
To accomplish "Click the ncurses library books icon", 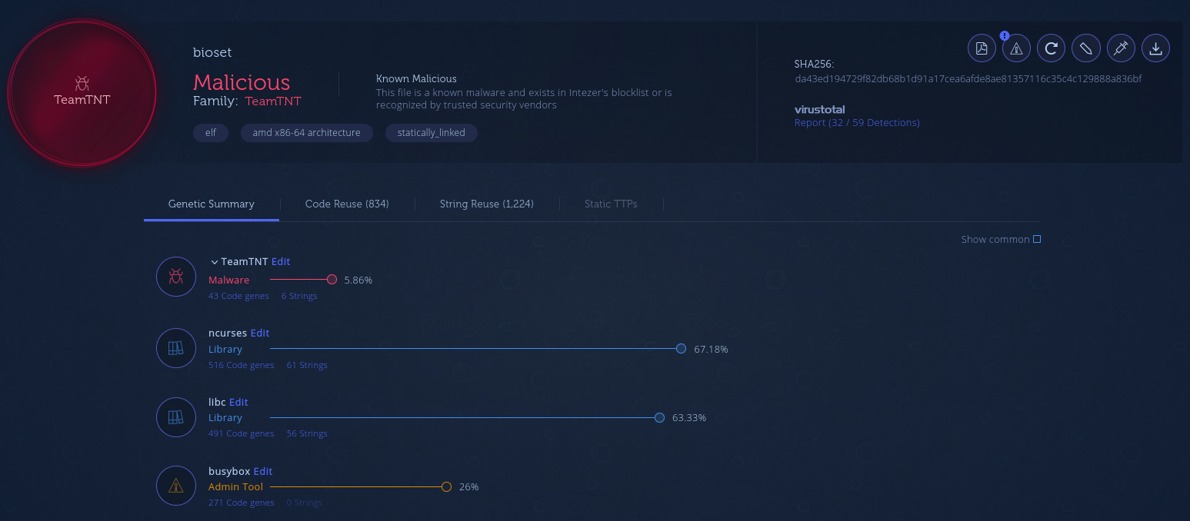I will coord(176,348).
